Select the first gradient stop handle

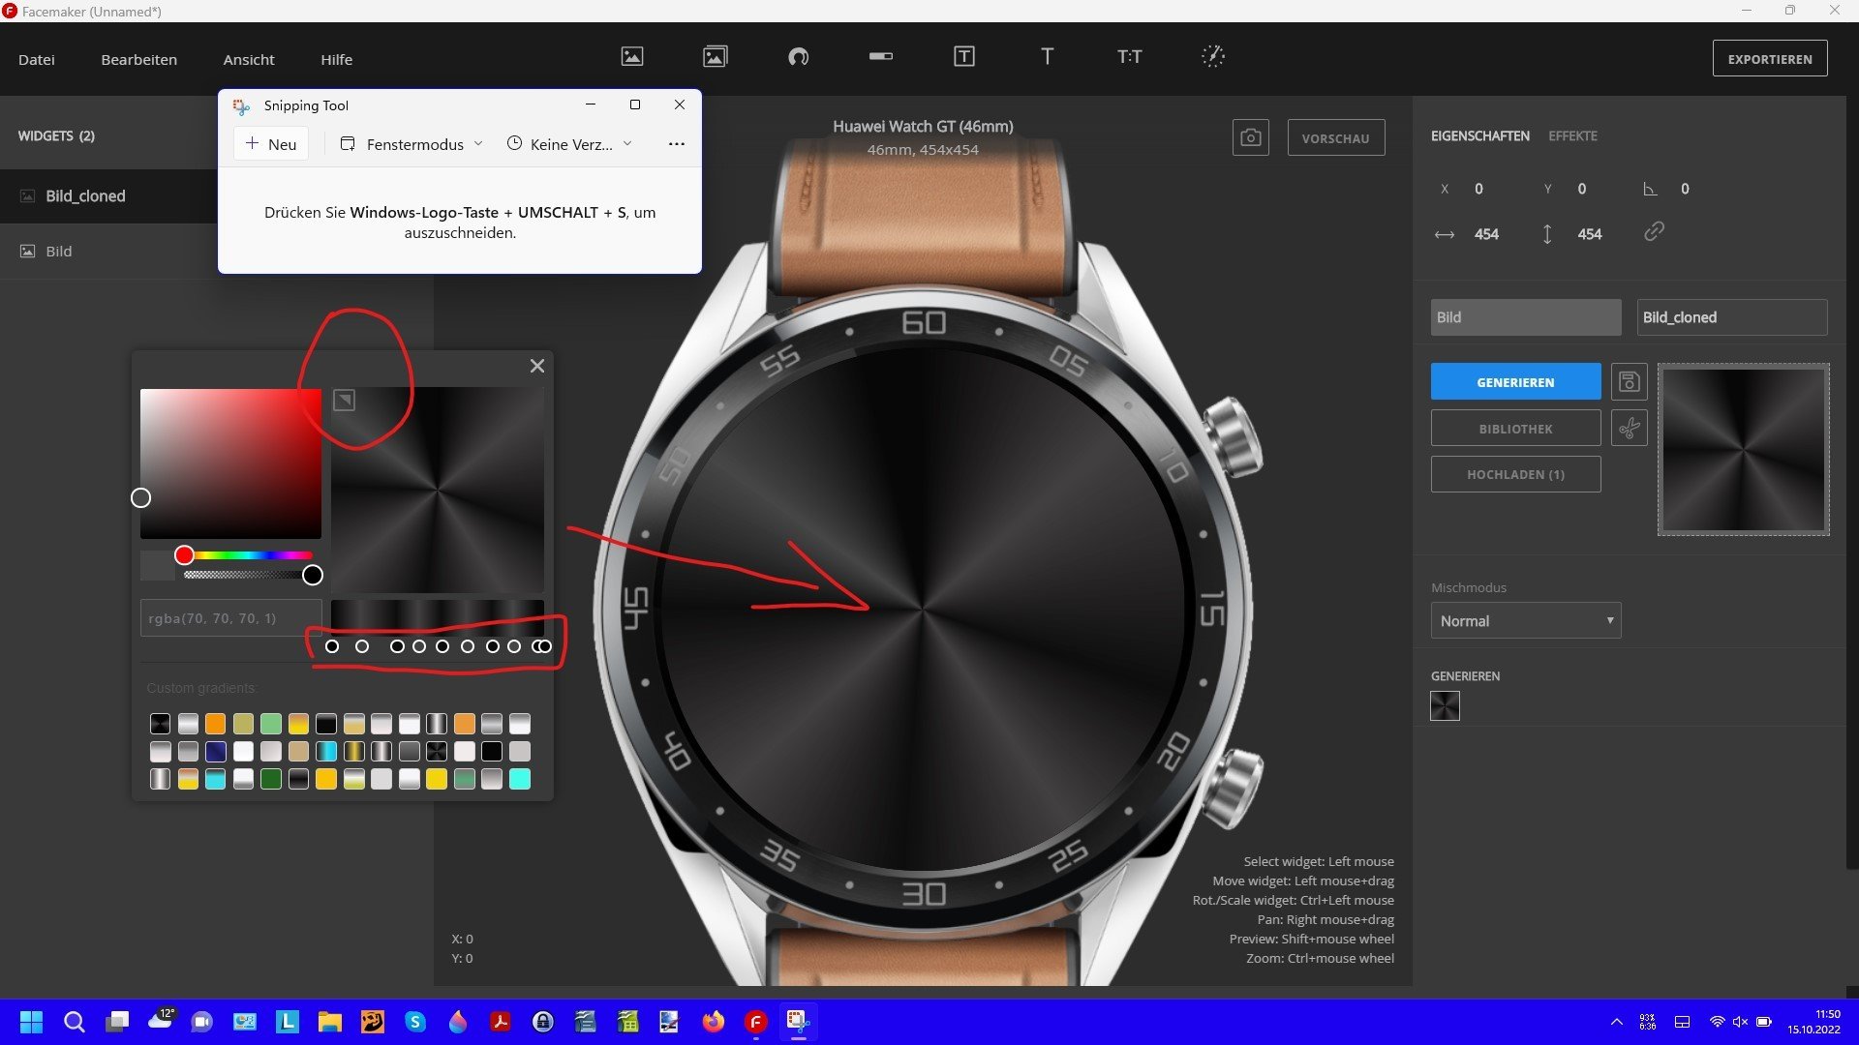(x=332, y=646)
